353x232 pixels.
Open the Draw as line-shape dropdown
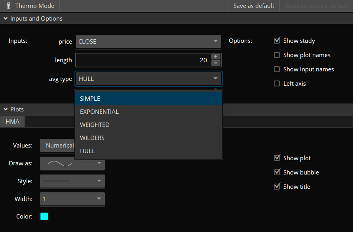click(72, 163)
